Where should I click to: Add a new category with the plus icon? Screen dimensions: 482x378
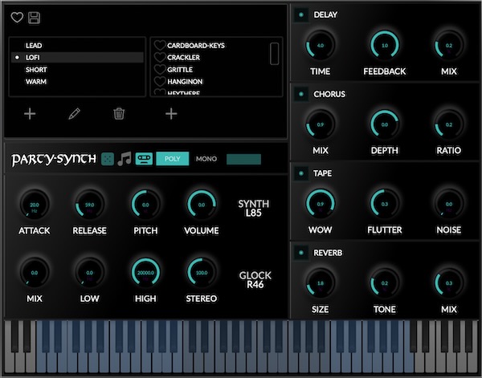point(30,114)
